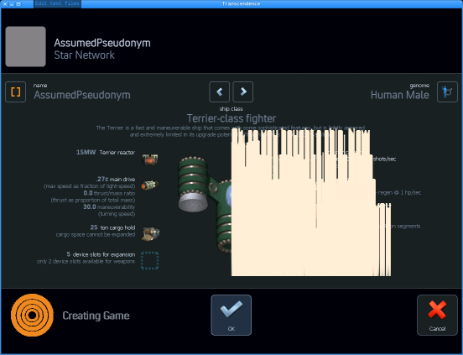This screenshot has height=355, width=463.
Task: Click the Terrier-class fighter ship class title
Action: [x=231, y=118]
